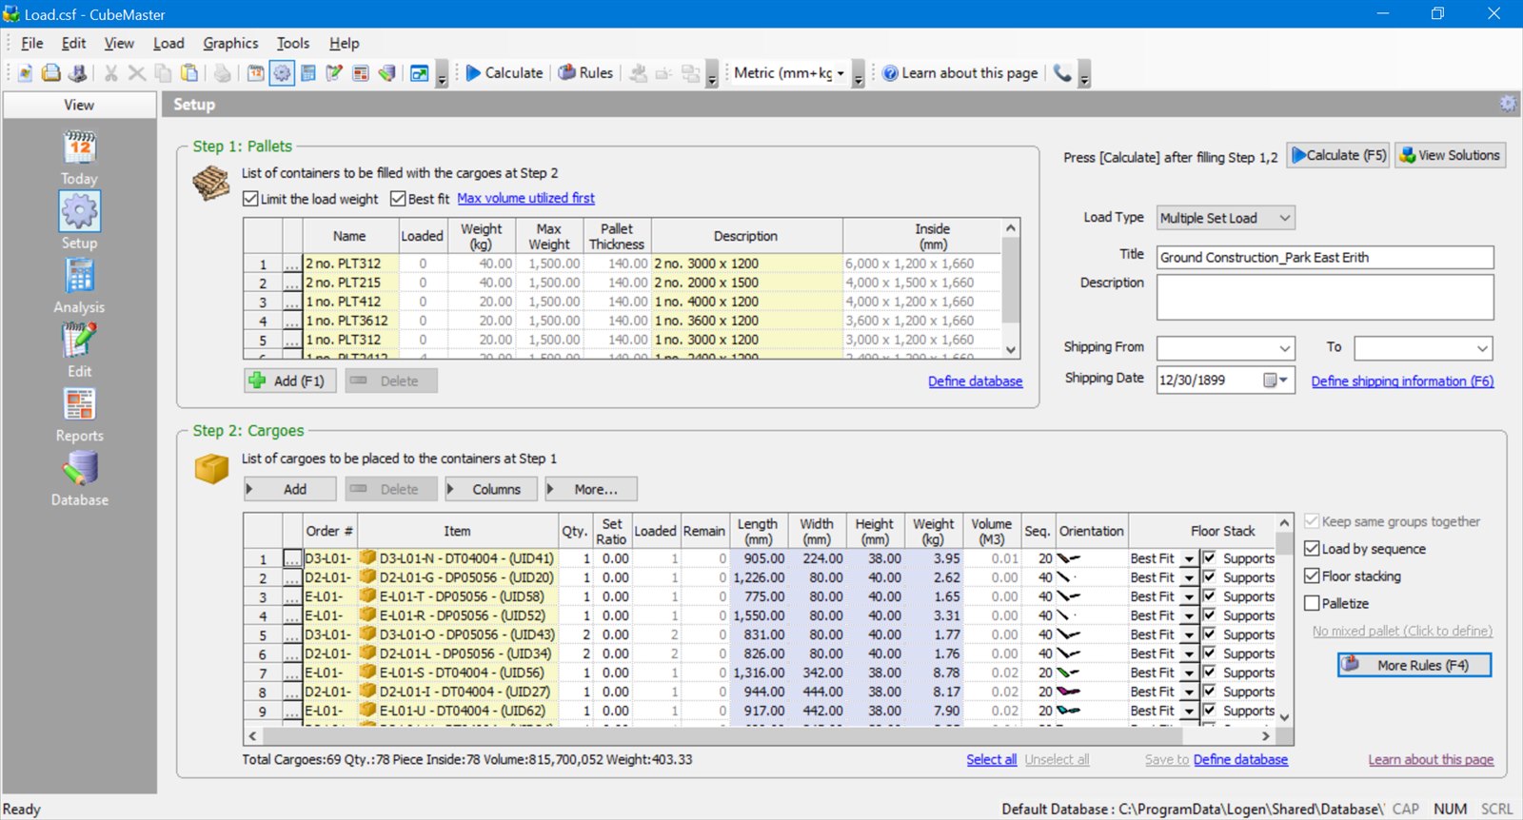Click the Paste toolbar icon
Image resolution: width=1523 pixels, height=820 pixels.
(x=189, y=73)
